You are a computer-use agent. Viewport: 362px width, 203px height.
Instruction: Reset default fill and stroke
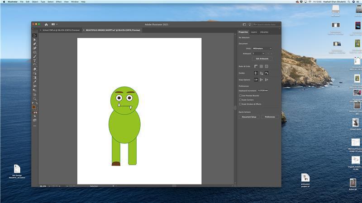pos(33,103)
